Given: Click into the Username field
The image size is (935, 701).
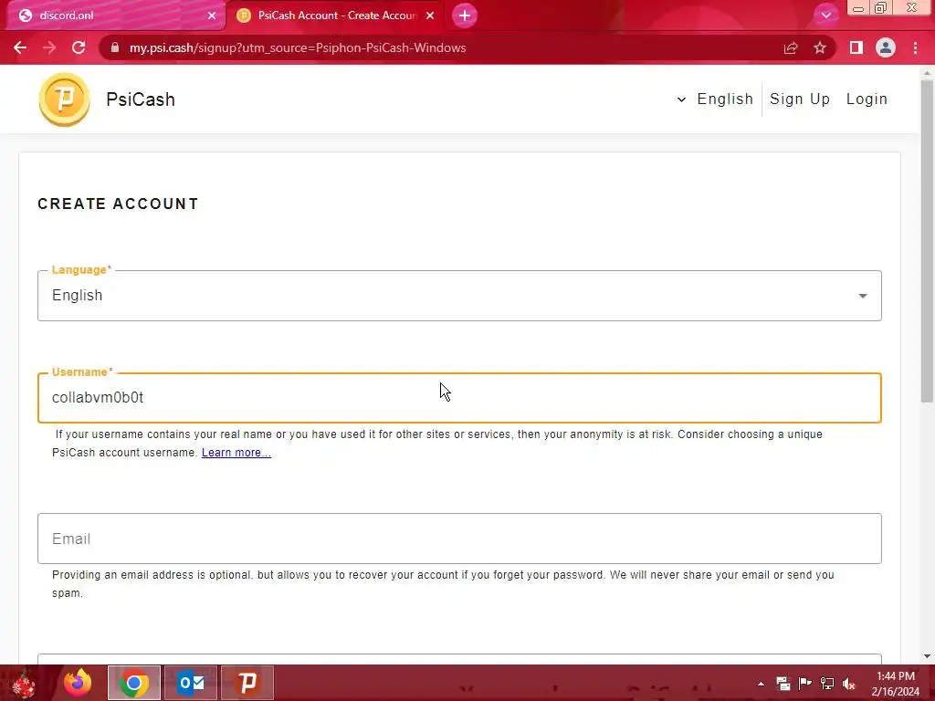Looking at the screenshot, I should (x=459, y=398).
